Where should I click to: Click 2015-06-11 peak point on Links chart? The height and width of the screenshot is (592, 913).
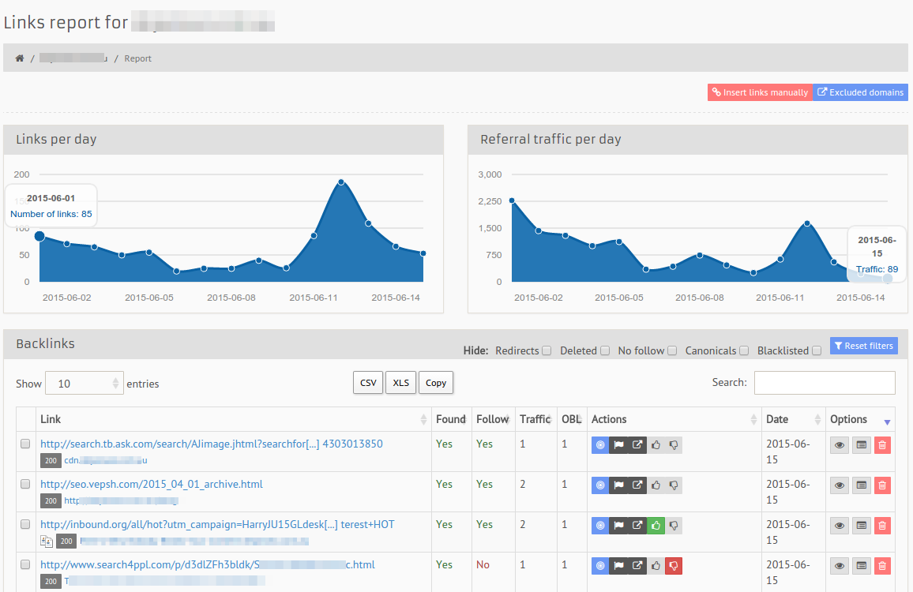341,182
